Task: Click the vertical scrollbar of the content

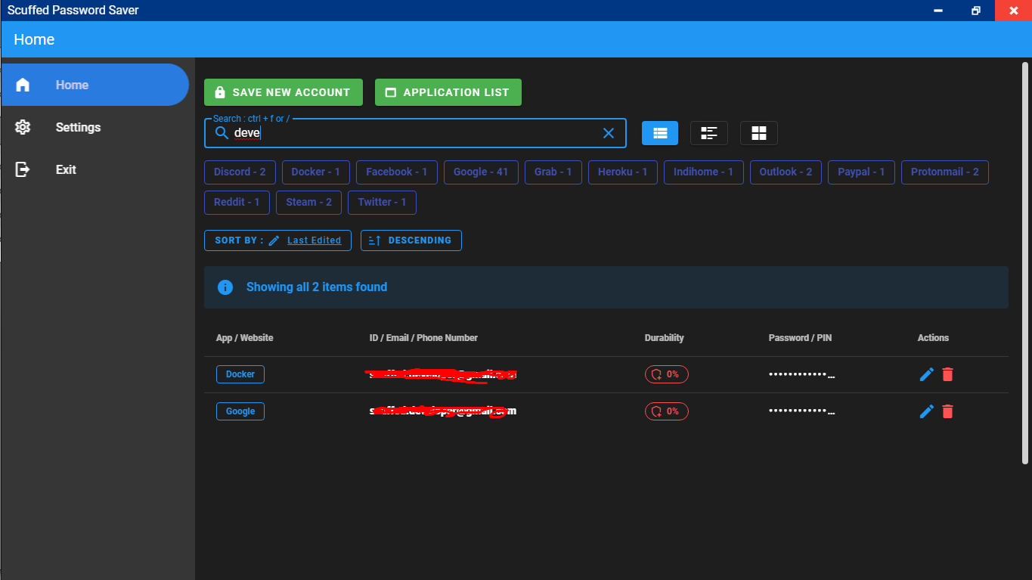Action: pyautogui.click(x=1026, y=263)
